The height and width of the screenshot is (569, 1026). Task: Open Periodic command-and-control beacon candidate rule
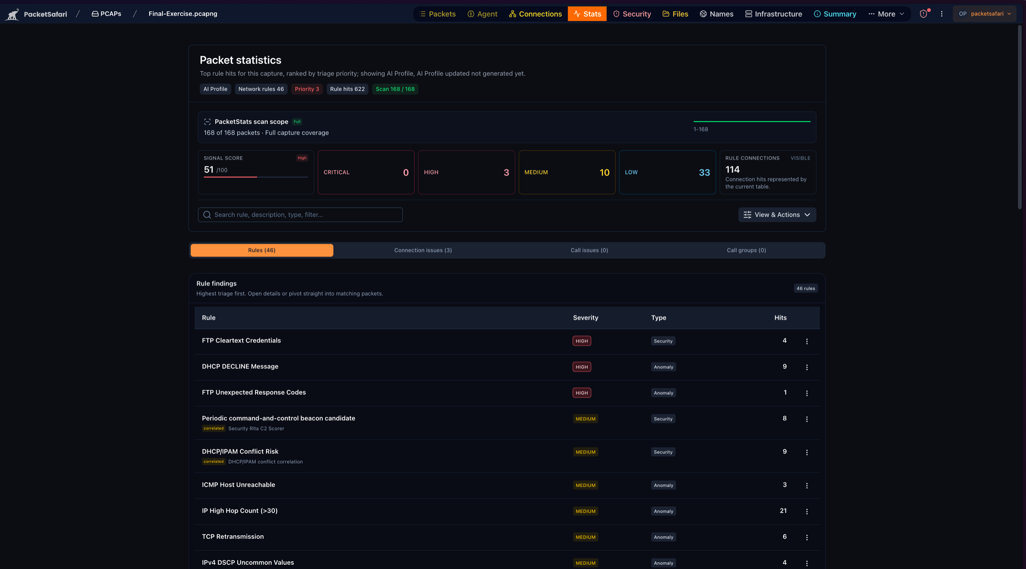tap(278, 418)
